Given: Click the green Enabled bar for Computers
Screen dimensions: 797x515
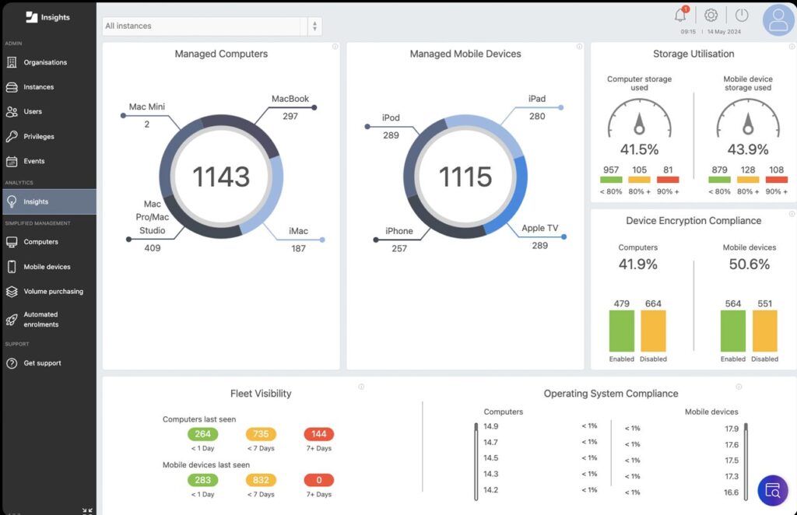Looking at the screenshot, I should pos(621,331).
